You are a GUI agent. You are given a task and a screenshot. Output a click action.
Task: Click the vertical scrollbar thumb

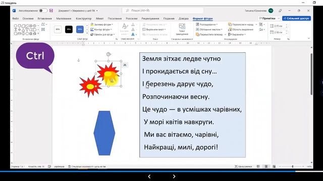(x=311, y=74)
